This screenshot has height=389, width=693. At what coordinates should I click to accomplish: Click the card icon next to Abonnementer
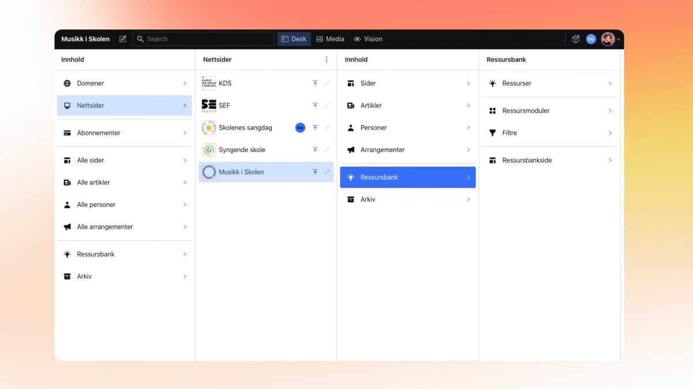[67, 133]
